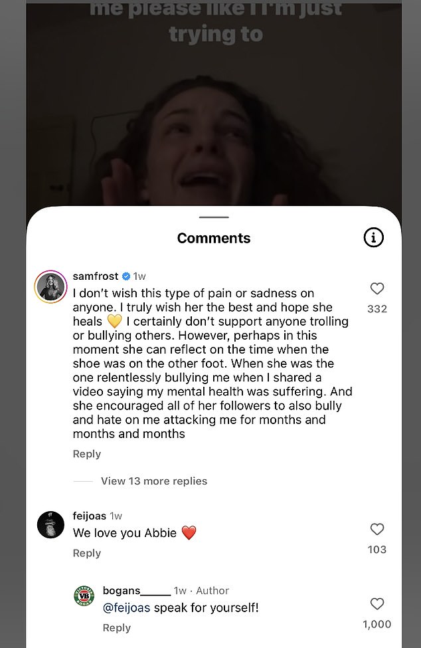View the 332 likes on samfrost's comment
The height and width of the screenshot is (648, 421).
pos(377,309)
